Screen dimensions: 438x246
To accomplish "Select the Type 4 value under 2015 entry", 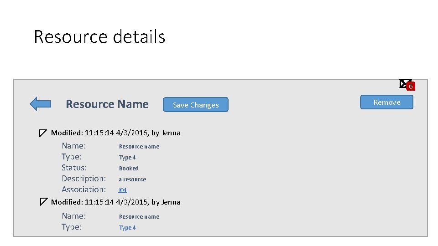I will 127,227.
